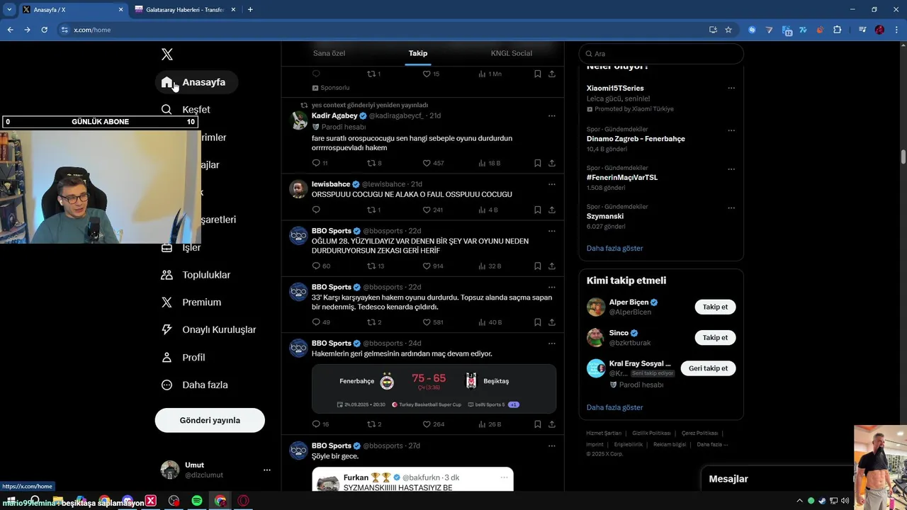
Task: Repost the OĞLUM 28. YÜZYILDAYIZ post
Action: coord(371,266)
